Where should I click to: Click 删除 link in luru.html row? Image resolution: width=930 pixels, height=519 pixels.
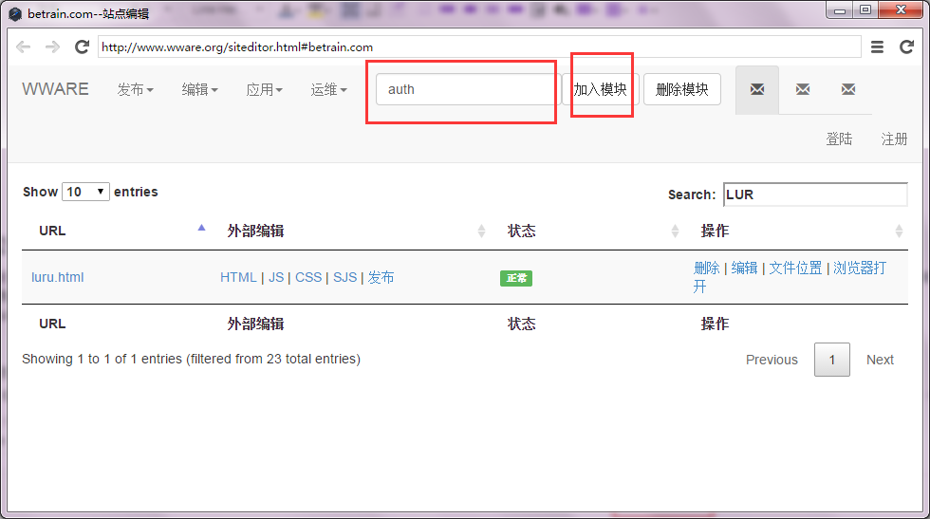pos(706,269)
